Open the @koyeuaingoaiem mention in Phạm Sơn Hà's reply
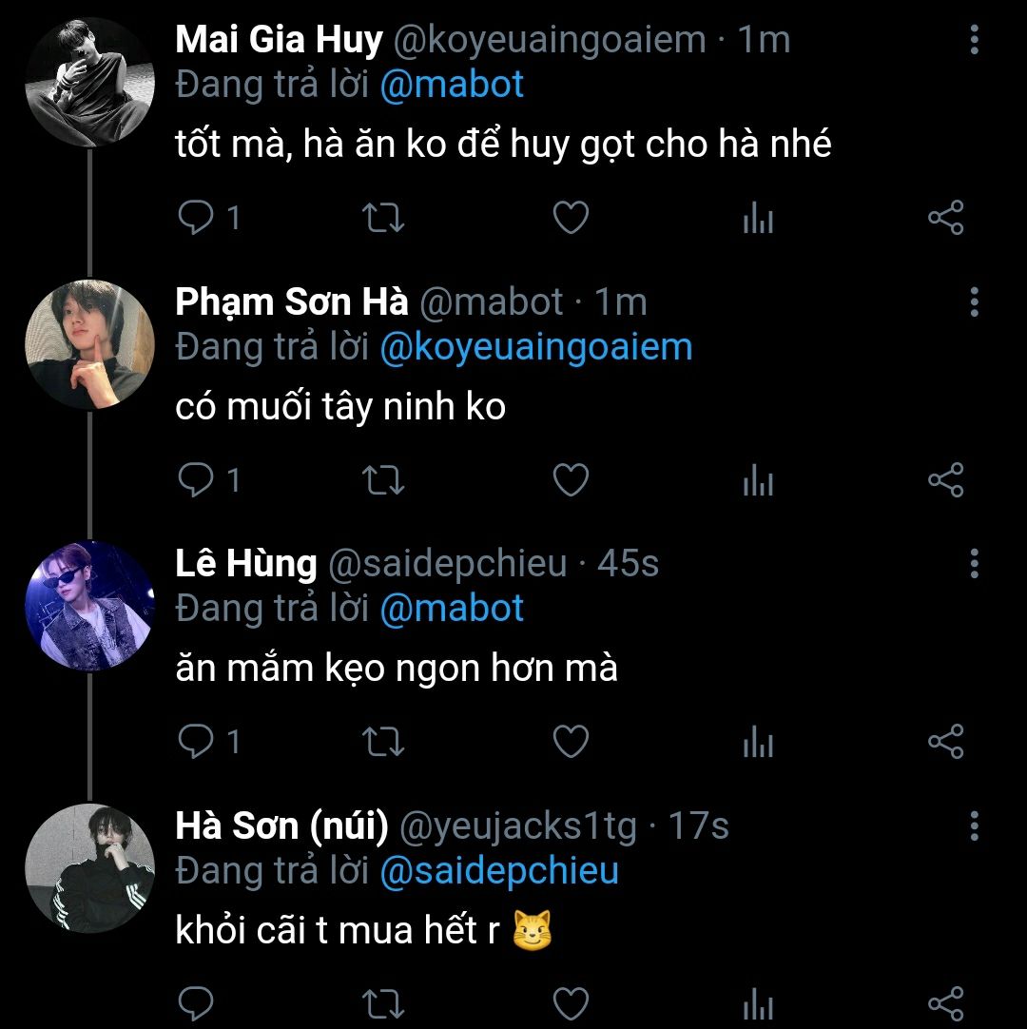 (535, 347)
